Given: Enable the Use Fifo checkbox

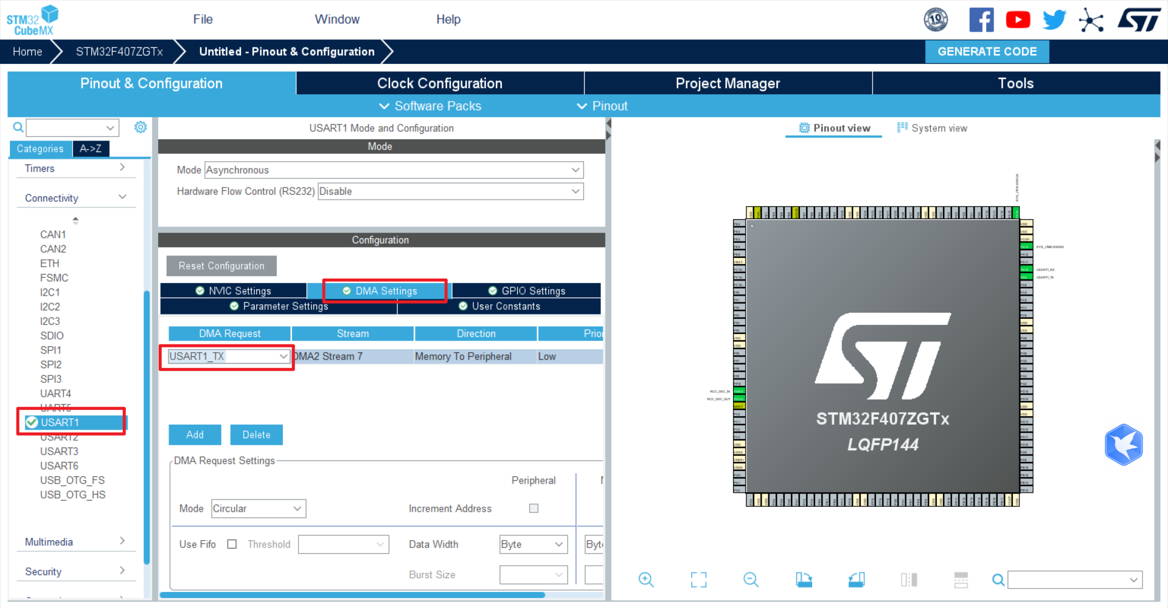Looking at the screenshot, I should (232, 544).
